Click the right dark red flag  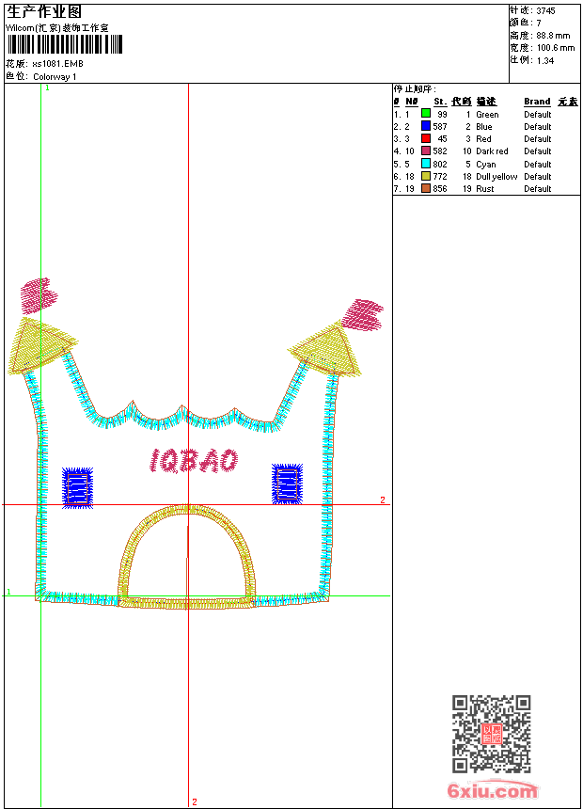(362, 314)
